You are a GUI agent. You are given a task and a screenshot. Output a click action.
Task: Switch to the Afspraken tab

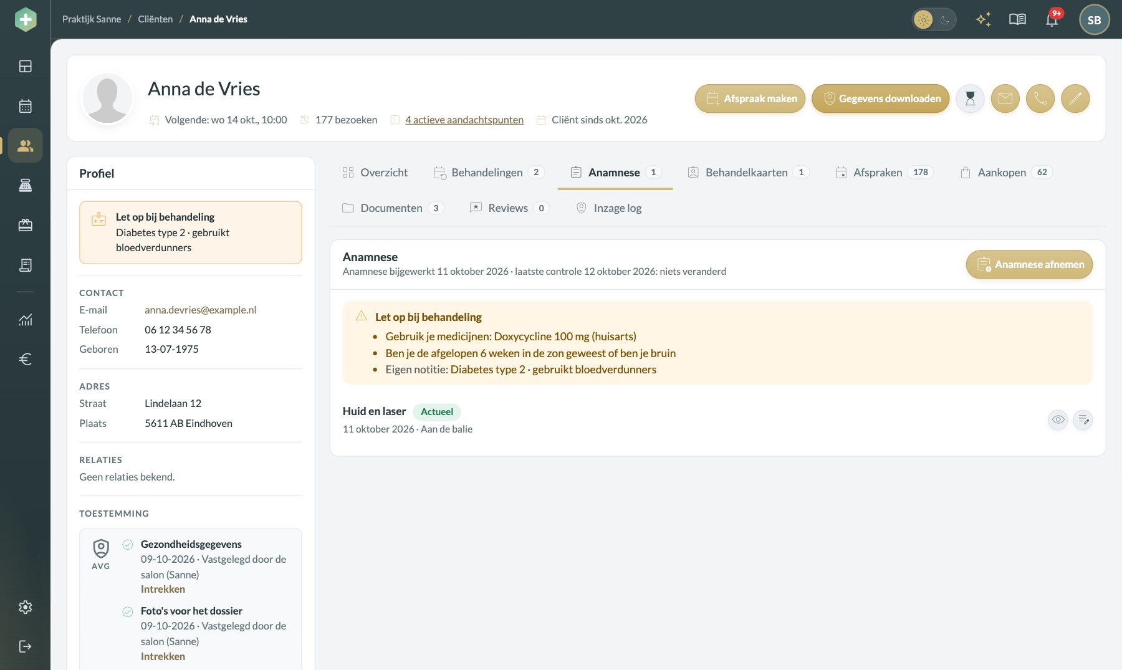pos(884,173)
